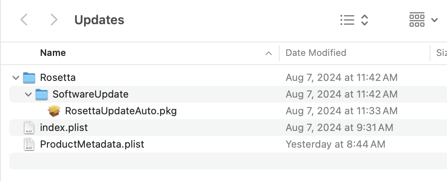
Task: Click the partially visible Size column header
Action: (440, 53)
